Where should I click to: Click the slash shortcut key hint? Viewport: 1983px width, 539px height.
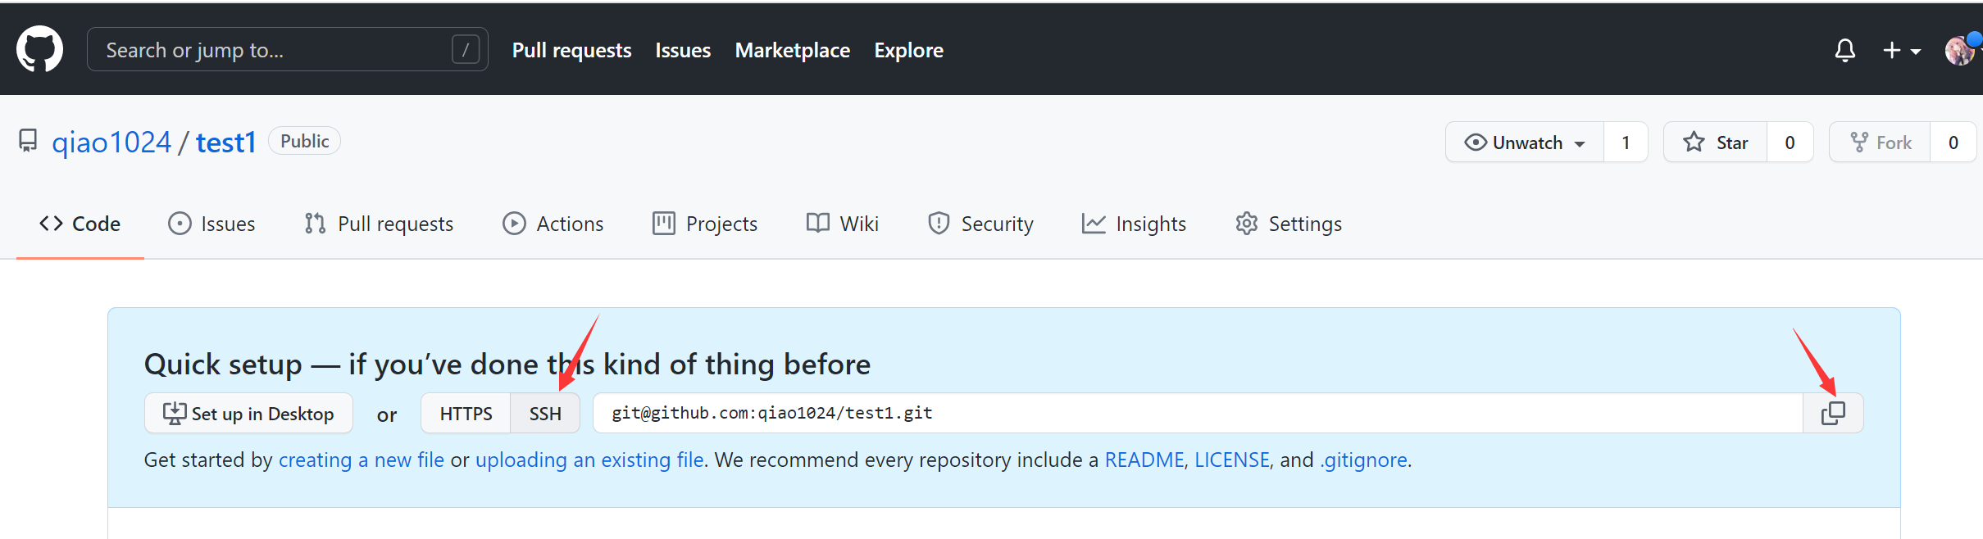coord(466,49)
